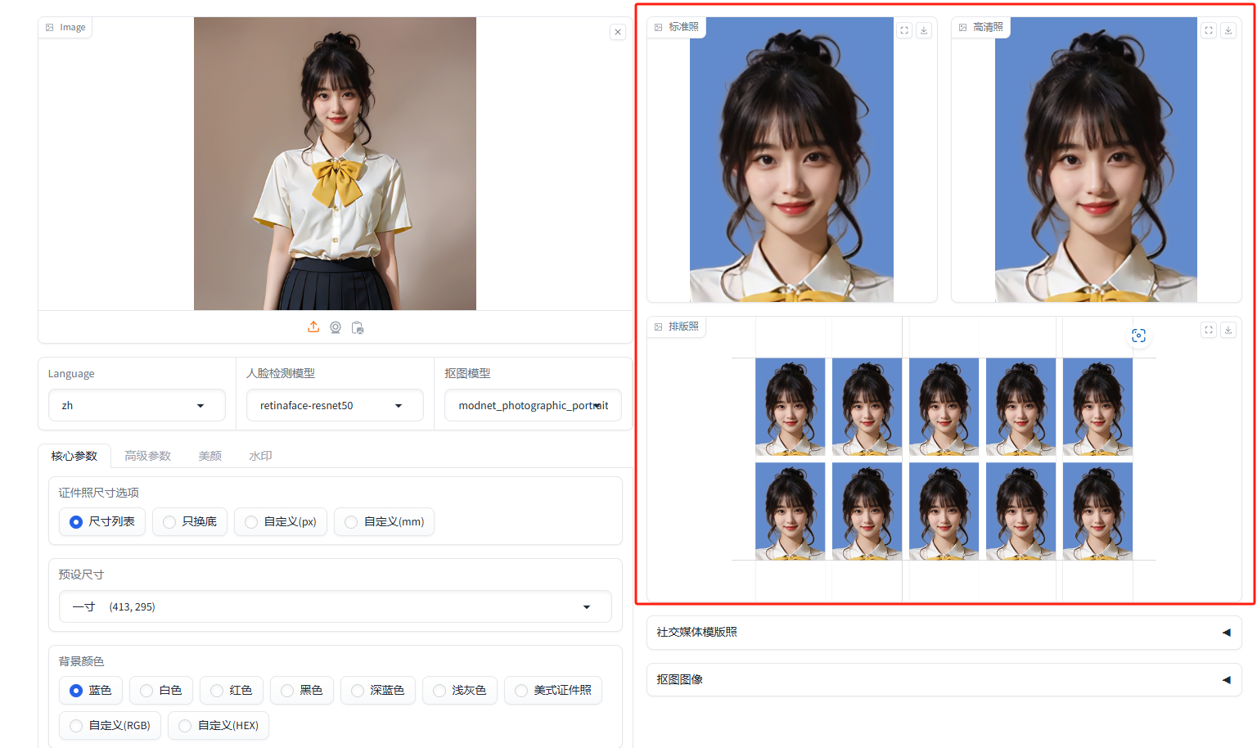Select 自定义(mm) size option
The height and width of the screenshot is (748, 1257).
pos(385,521)
